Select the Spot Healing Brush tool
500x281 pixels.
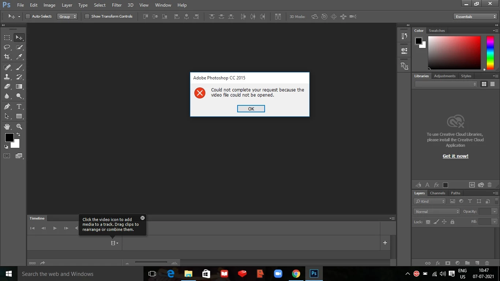pos(7,67)
